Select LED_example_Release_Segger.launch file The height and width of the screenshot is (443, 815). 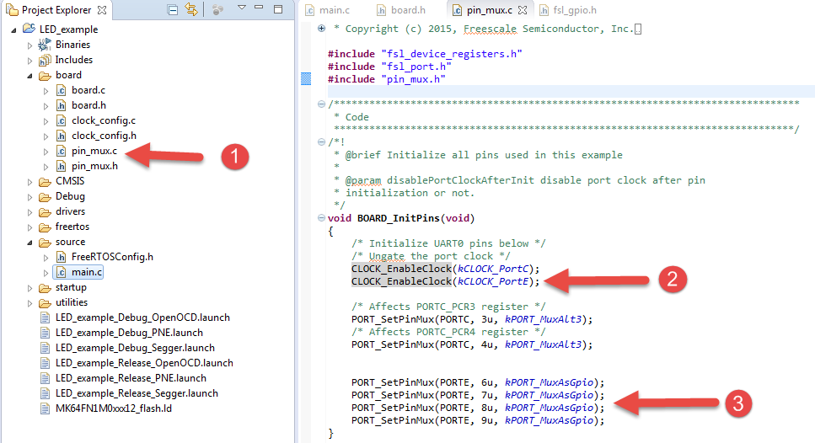pos(137,393)
